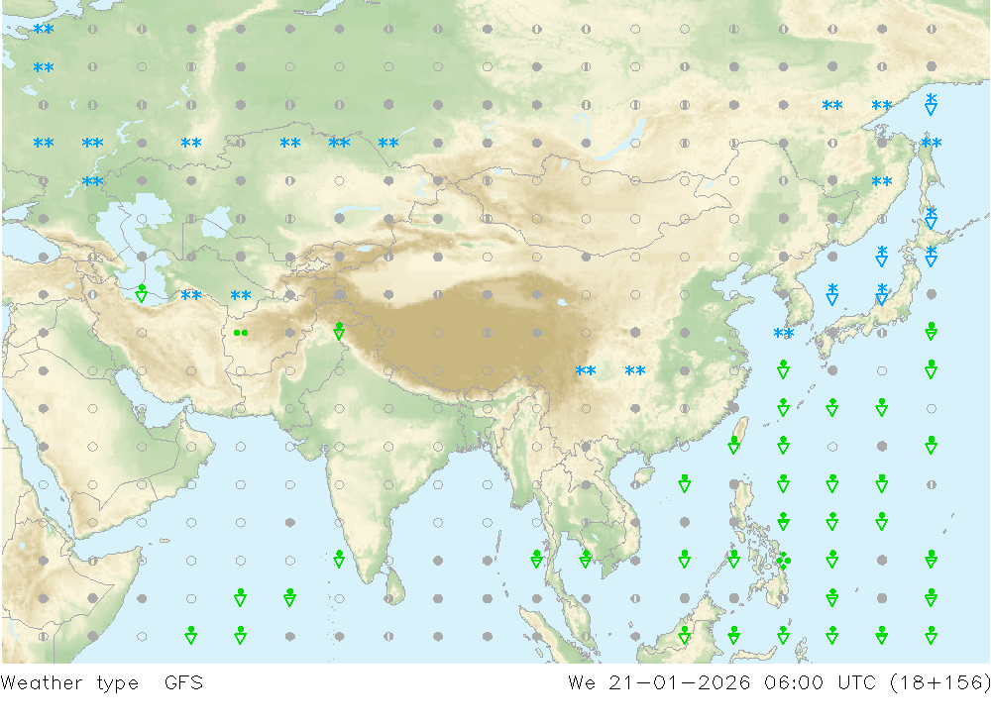991x726 pixels.
Task: Click the "06:00" time in the footer
Action: pos(794,683)
